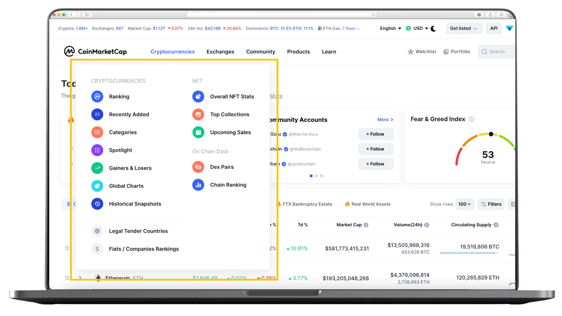Follow the @spotonchain account
The height and width of the screenshot is (316, 562).
point(376,164)
